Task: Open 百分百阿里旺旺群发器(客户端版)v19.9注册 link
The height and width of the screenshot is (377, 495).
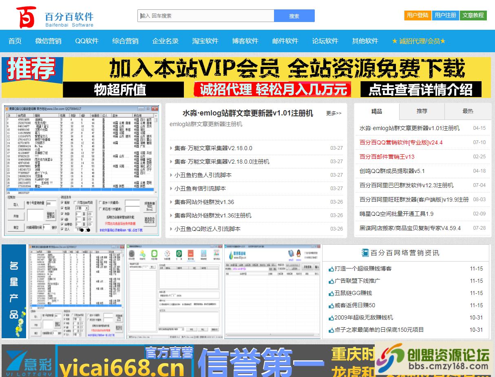Action: [x=414, y=200]
